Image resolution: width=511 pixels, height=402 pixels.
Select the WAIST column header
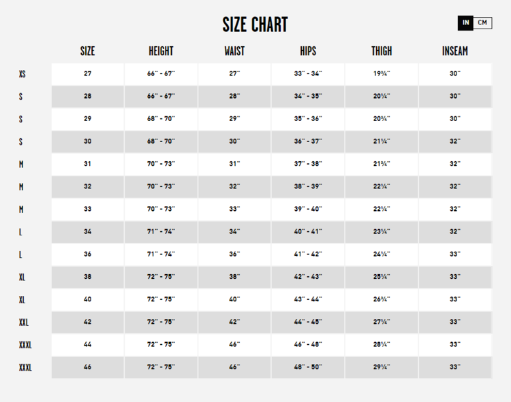[234, 51]
